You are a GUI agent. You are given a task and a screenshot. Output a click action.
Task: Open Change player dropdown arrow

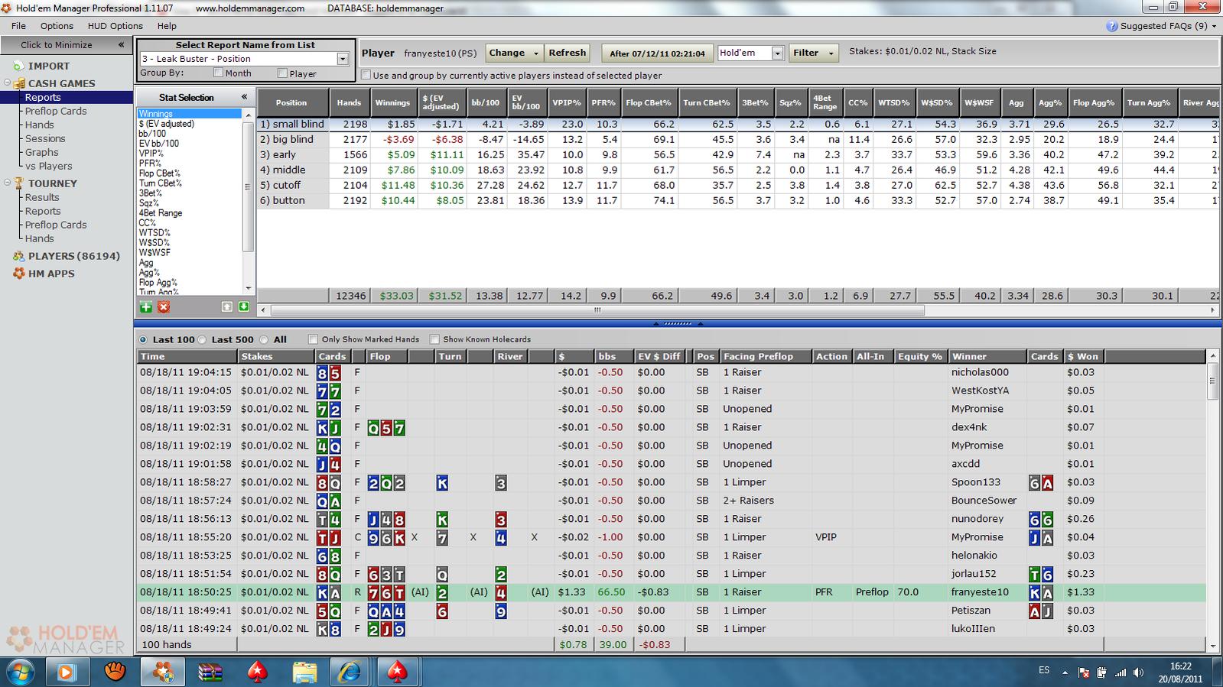tap(535, 53)
